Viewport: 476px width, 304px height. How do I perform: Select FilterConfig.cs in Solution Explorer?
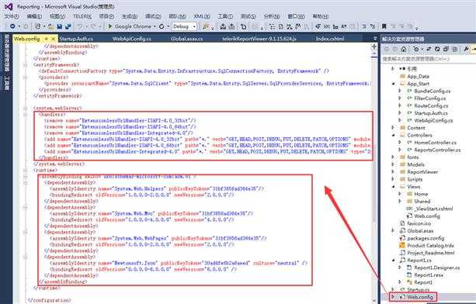pos(430,98)
